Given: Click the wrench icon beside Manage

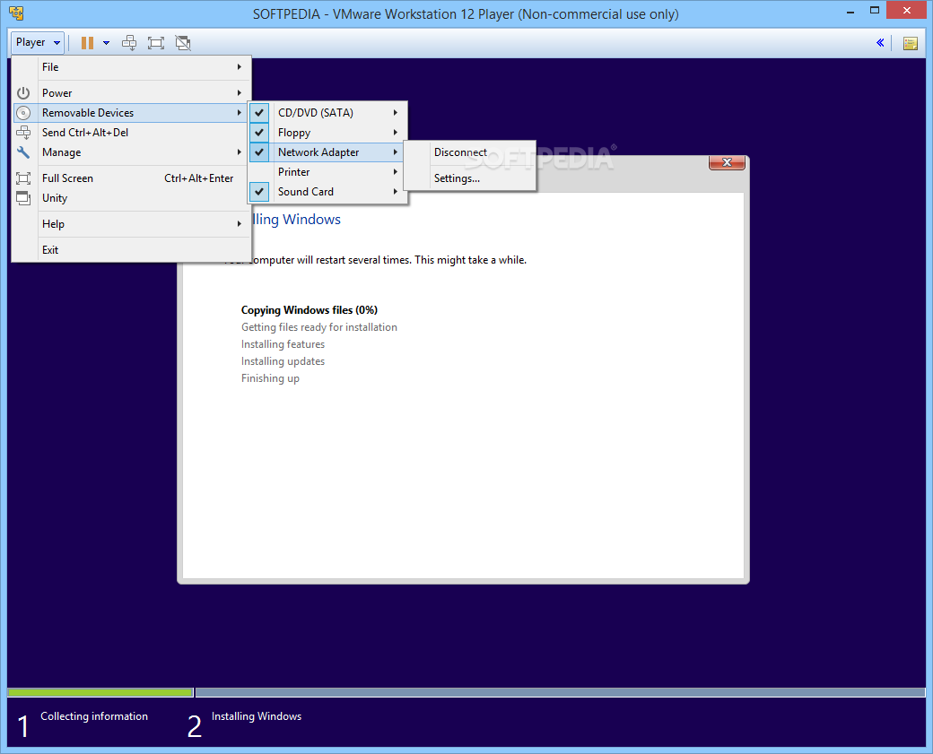Looking at the screenshot, I should [23, 152].
